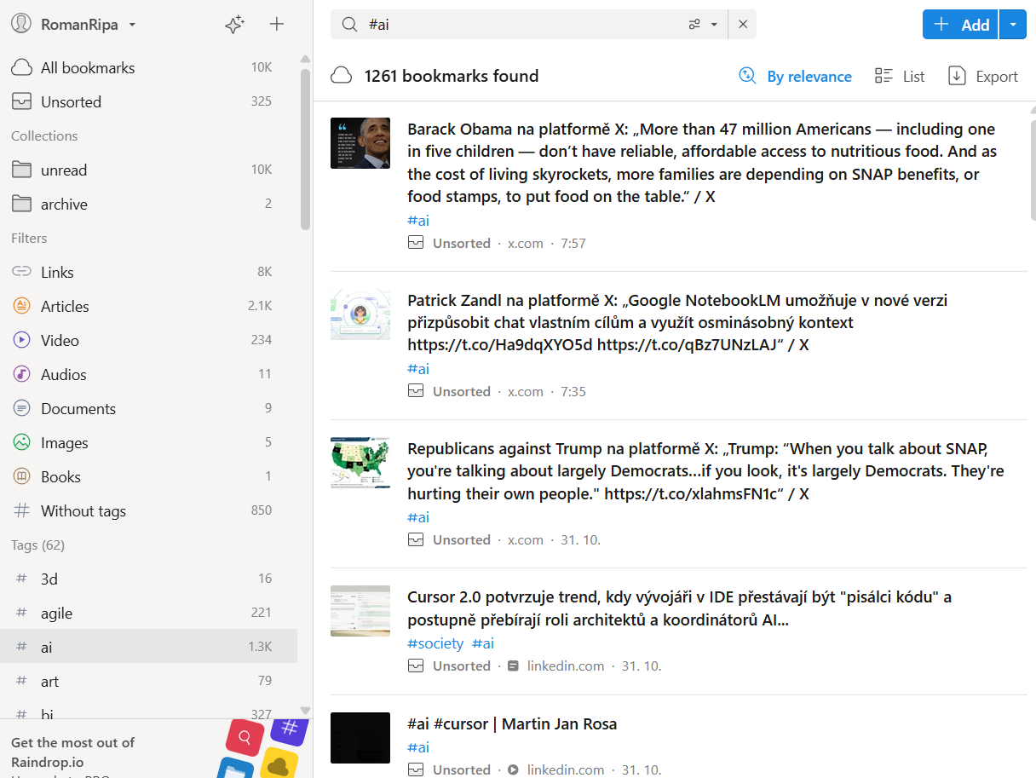This screenshot has width=1036, height=778.
Task: Click Unsorted label under Patrick Zandl bookmark
Action: click(x=461, y=391)
